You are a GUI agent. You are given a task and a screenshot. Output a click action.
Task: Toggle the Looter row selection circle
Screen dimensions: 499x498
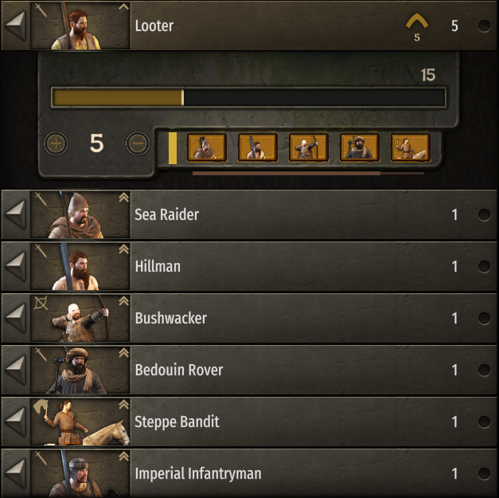point(484,25)
